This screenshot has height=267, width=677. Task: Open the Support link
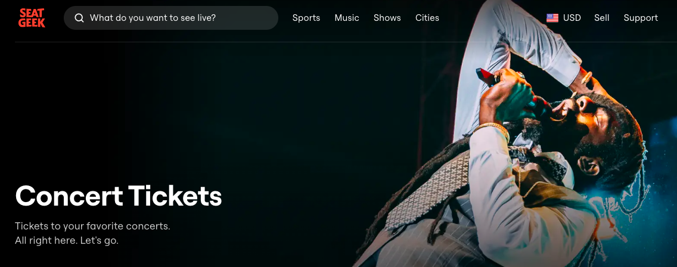point(641,18)
